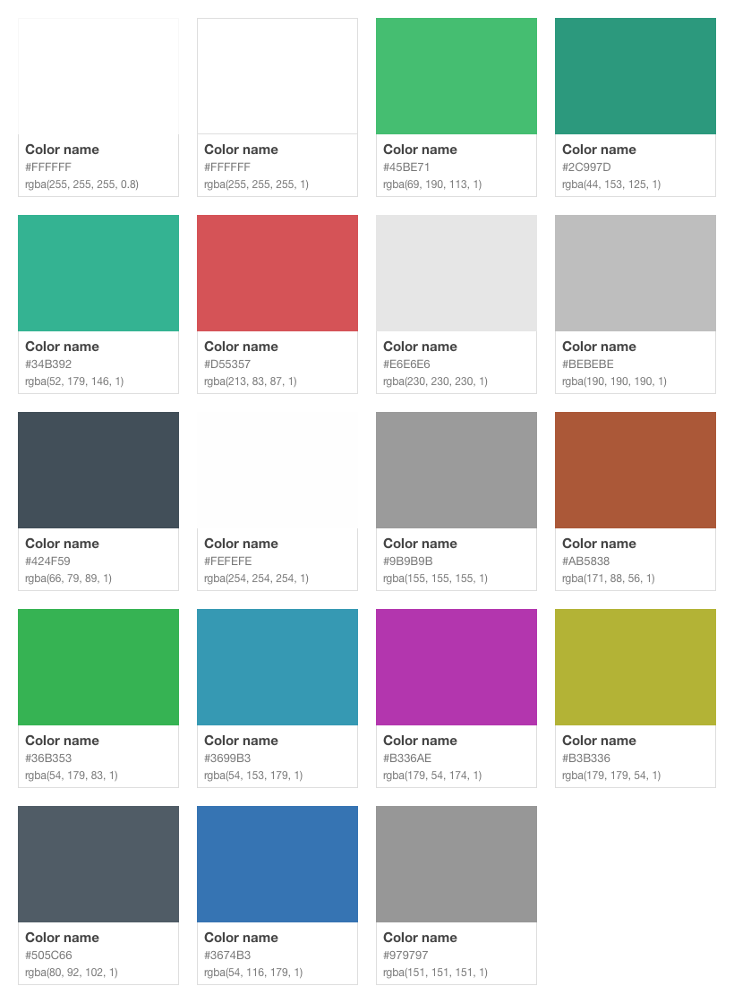Image resolution: width=734 pixels, height=1003 pixels.
Task: Pick the #979797 gray swatch
Action: tap(457, 864)
